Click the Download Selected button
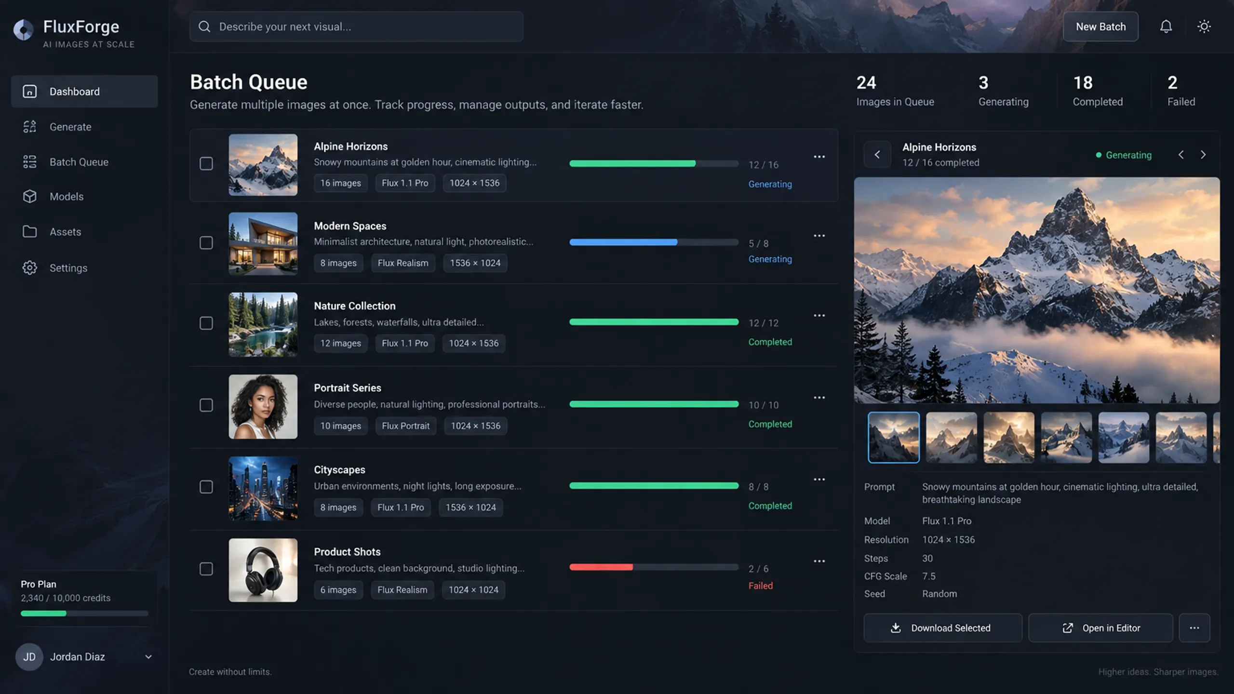This screenshot has height=694, width=1234. (x=942, y=627)
